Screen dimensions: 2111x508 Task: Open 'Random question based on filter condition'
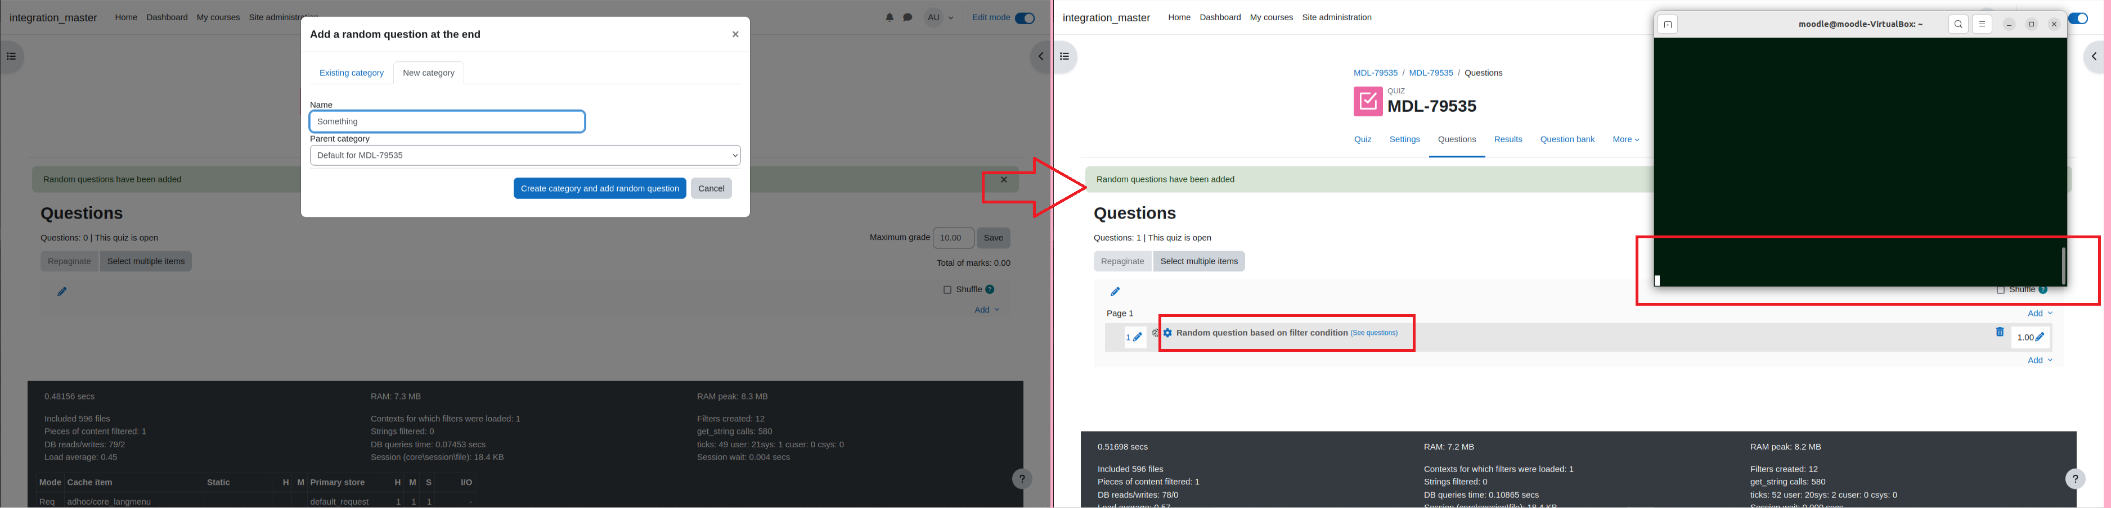pos(1262,333)
